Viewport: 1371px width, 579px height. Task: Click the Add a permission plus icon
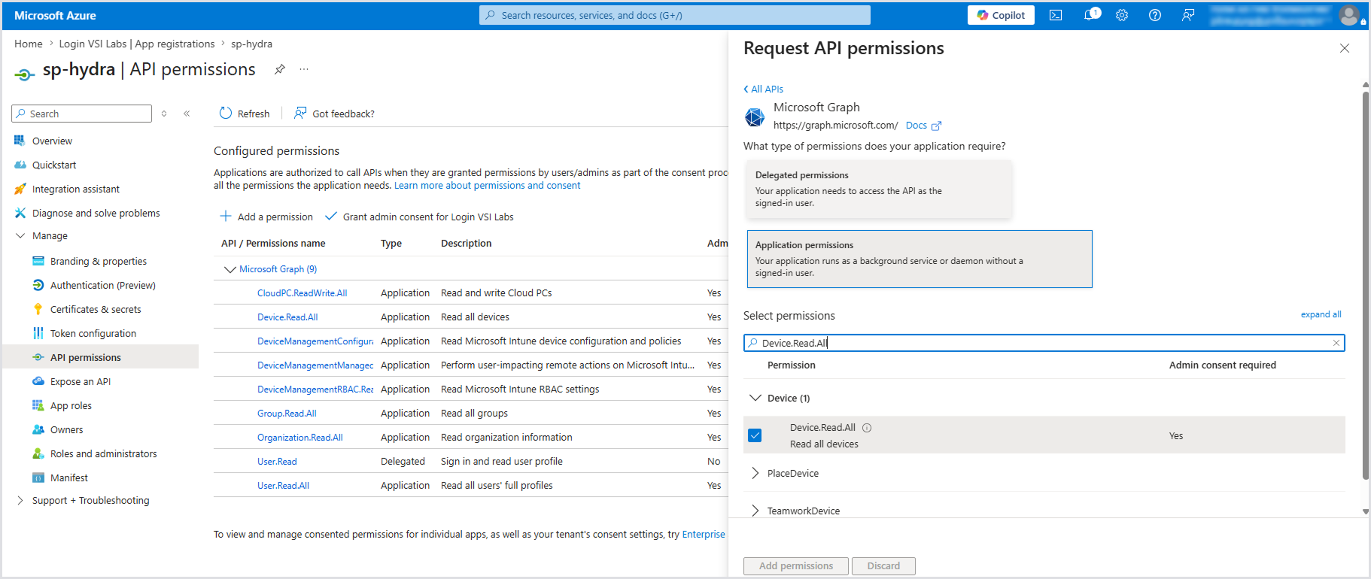(x=226, y=217)
